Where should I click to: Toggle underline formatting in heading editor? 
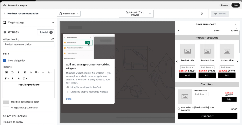tap(25, 72)
